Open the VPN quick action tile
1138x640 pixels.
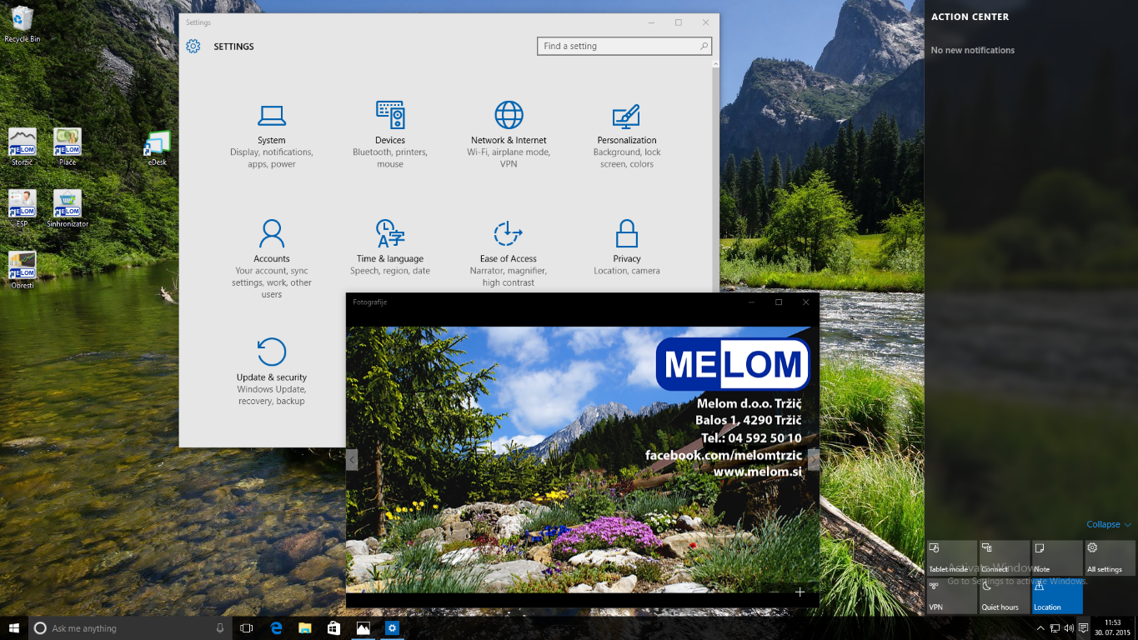point(951,597)
